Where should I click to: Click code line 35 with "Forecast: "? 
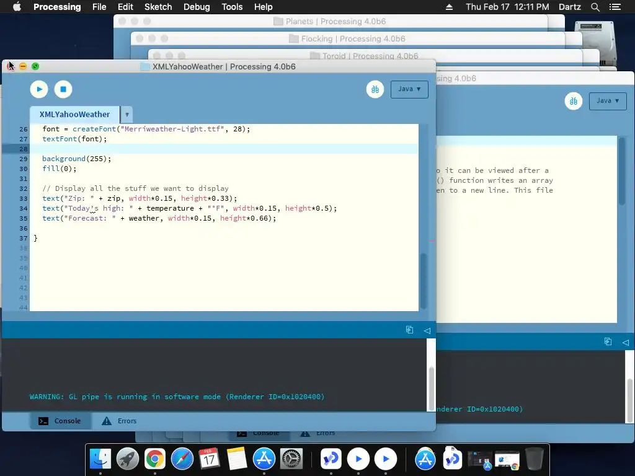[159, 218]
